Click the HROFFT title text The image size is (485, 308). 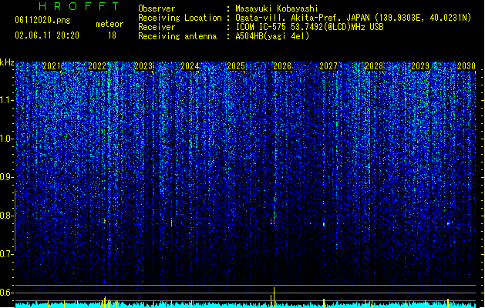(x=79, y=6)
